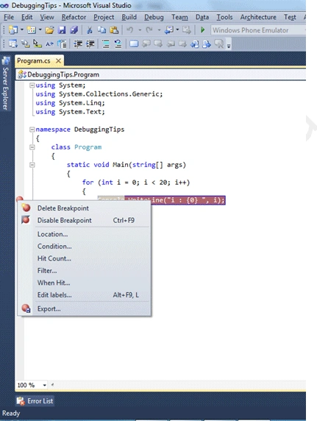Click the 'Ready' status bar text
The image size is (317, 421).
tap(11, 413)
